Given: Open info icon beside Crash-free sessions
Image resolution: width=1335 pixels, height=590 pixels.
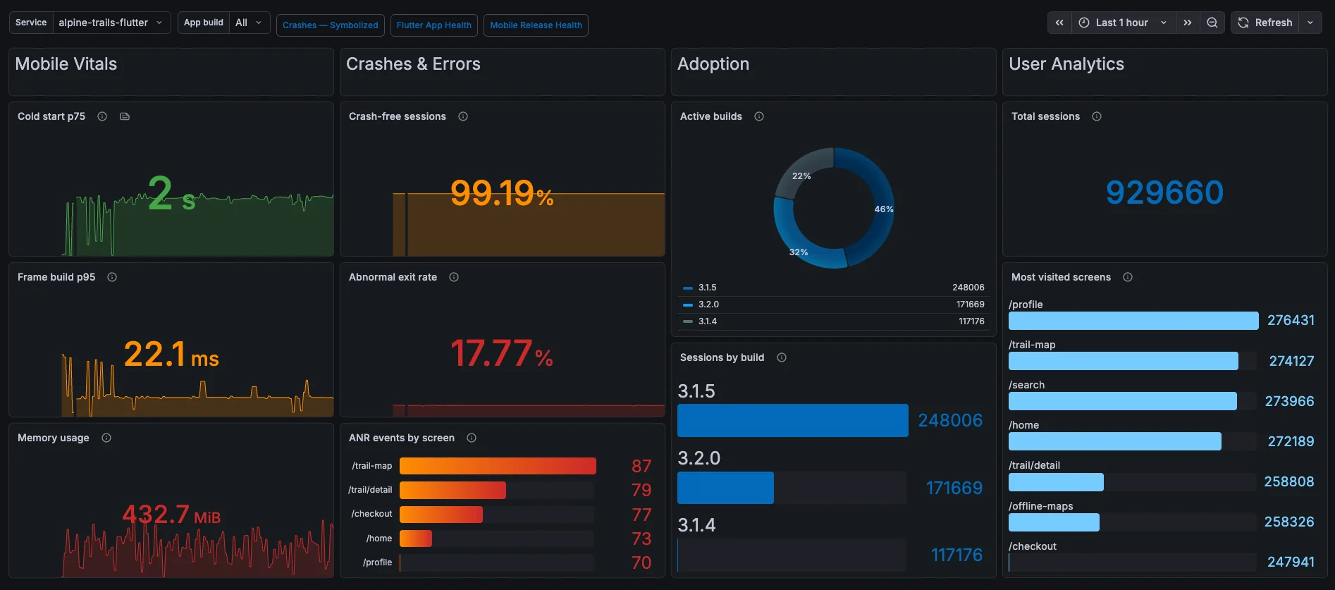Looking at the screenshot, I should tap(463, 116).
